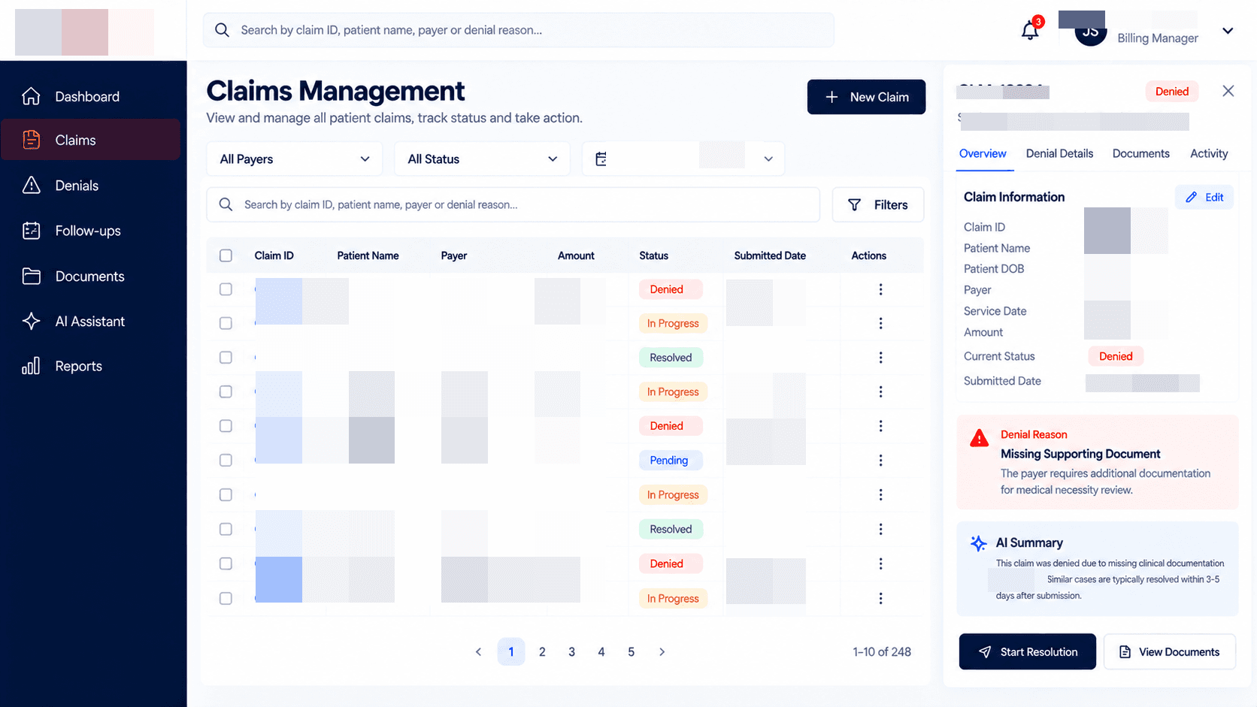Screen dimensions: 1257x707
Task: Close the claim detail panel
Action: 1228,91
